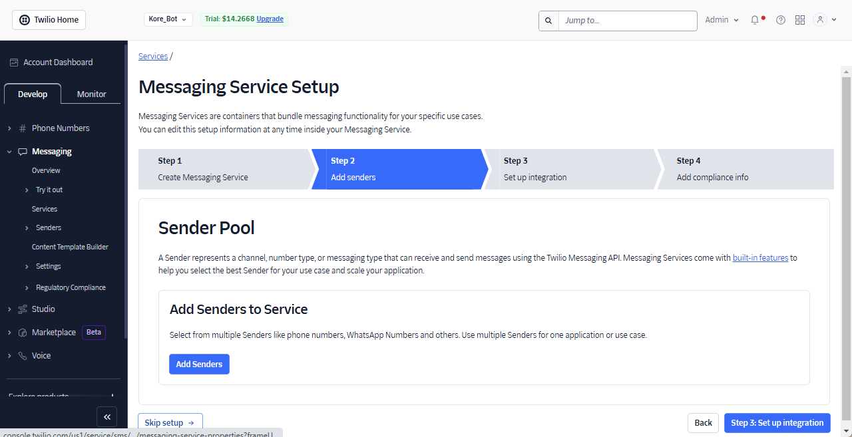Click the notifications bell icon
The image size is (852, 437).
755,20
